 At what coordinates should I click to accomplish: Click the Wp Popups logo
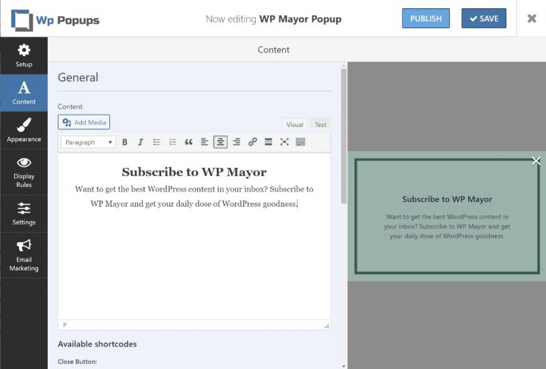(x=55, y=20)
